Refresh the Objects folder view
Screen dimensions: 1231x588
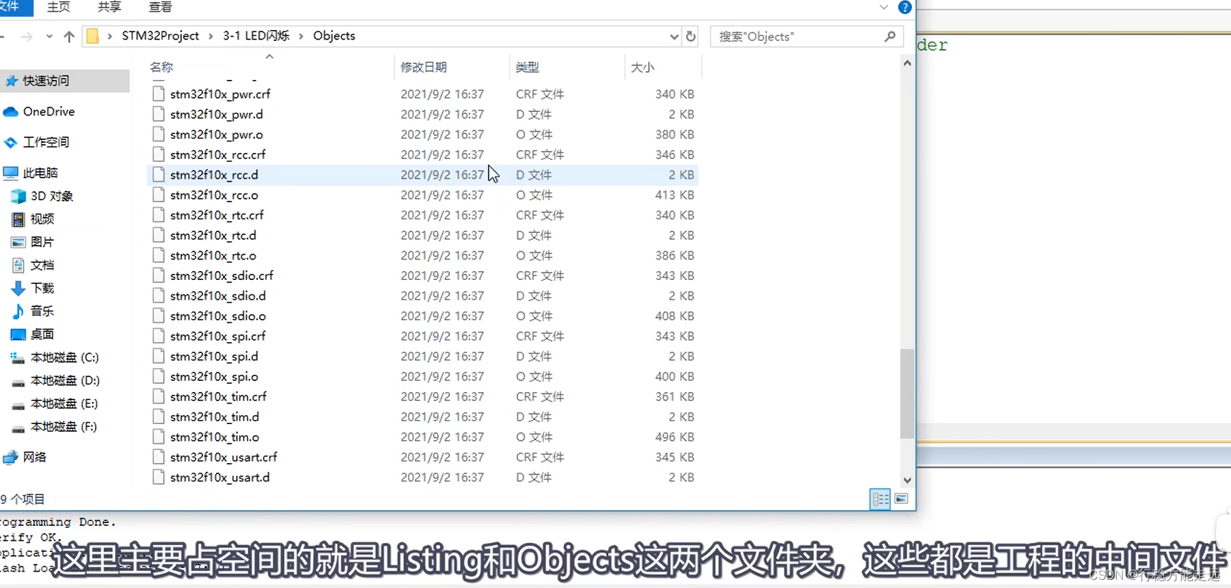(x=691, y=36)
